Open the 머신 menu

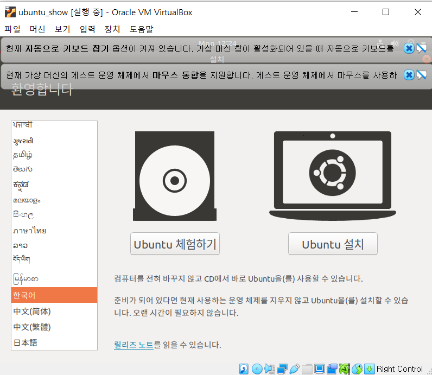[37, 29]
